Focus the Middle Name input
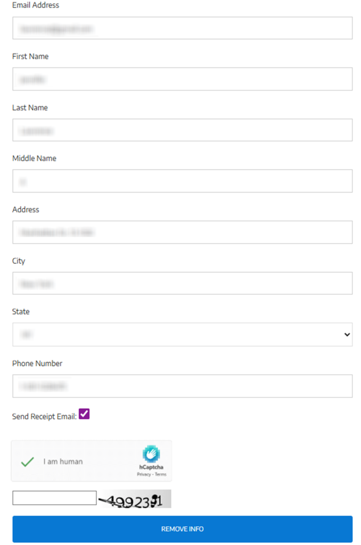 coord(182,181)
